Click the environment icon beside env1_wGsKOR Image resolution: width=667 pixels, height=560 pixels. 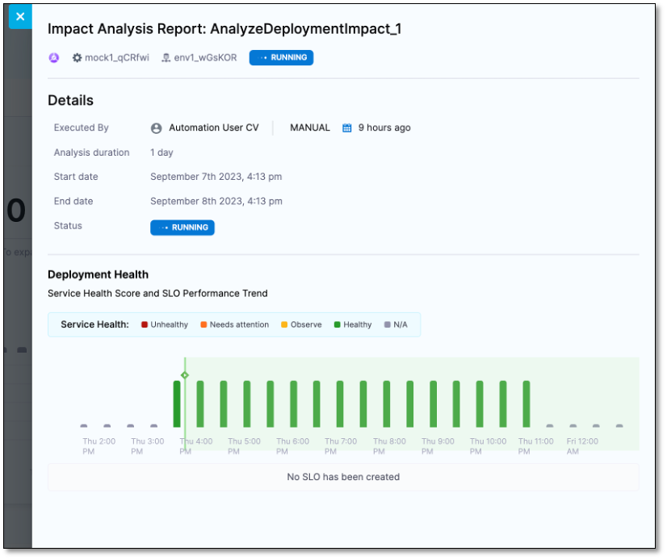point(166,57)
